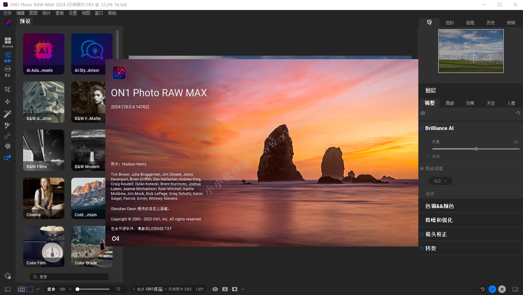
Task: Open the 降噪和锐化 panel
Action: (x=439, y=220)
